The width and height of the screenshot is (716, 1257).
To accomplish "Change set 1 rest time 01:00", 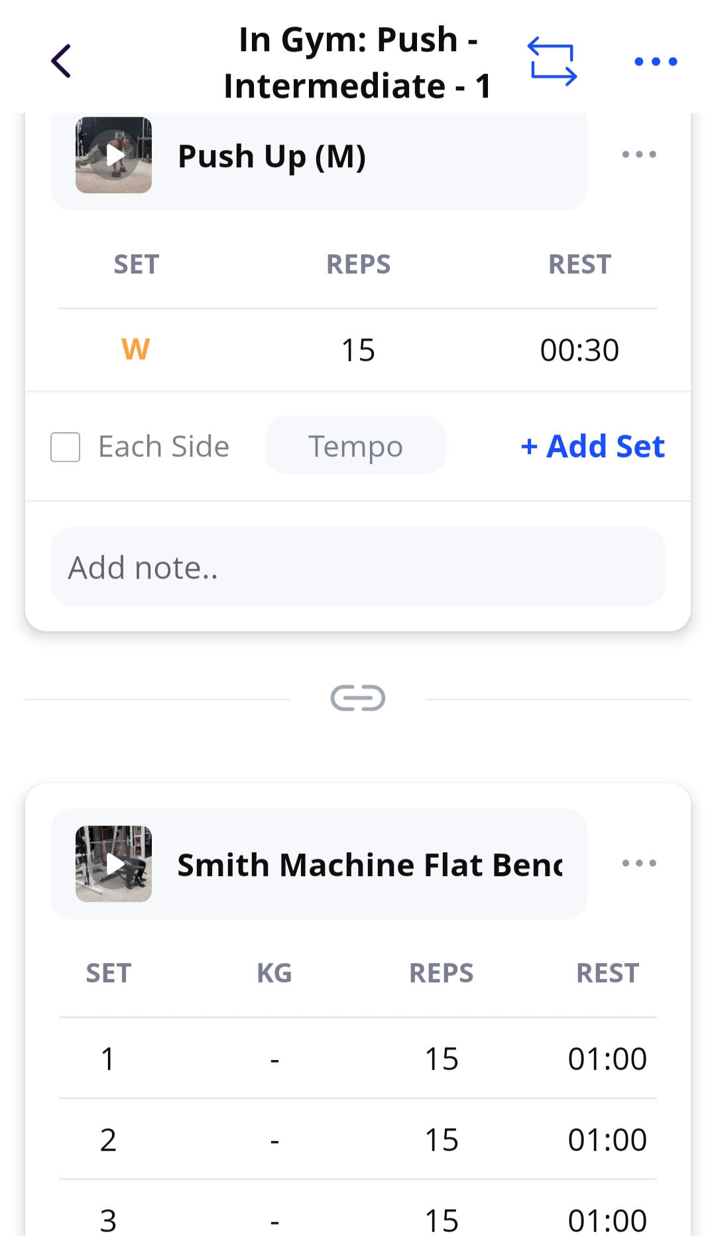I will pos(607,1059).
